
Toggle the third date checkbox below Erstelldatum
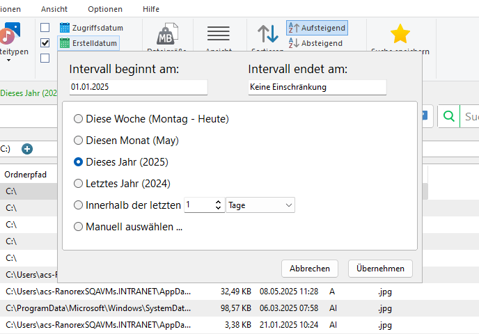click(45, 58)
